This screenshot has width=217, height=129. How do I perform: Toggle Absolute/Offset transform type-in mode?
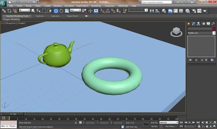click(x=80, y=123)
